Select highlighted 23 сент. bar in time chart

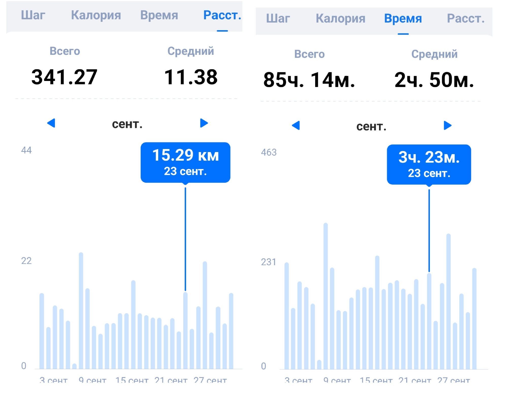pos(429,321)
